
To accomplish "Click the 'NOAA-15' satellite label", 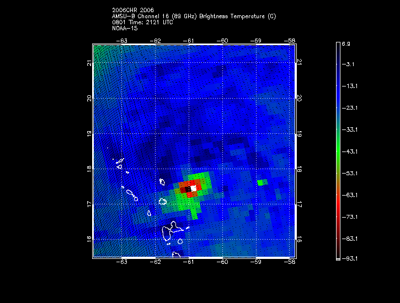I will click(125, 28).
